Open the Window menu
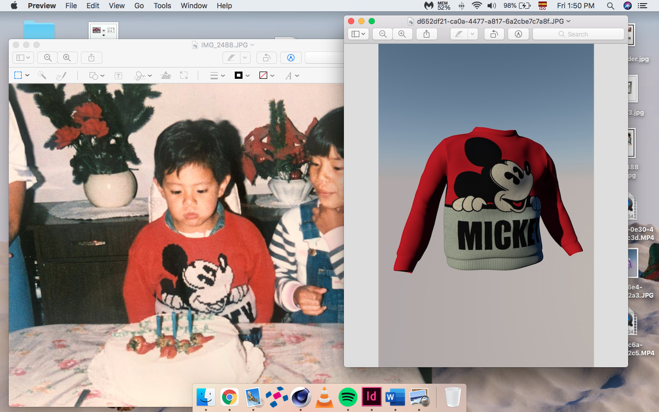The width and height of the screenshot is (659, 412). pyautogui.click(x=194, y=6)
